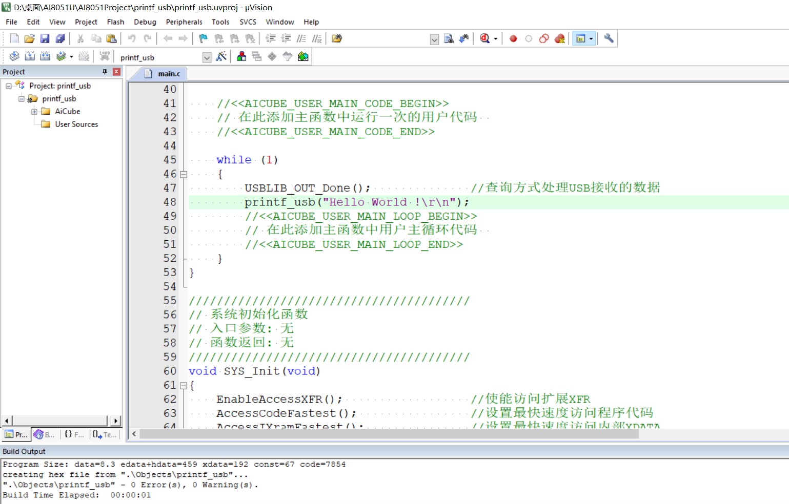Fold SYS_Init function at line 61
Image resolution: width=789 pixels, height=504 pixels.
184,385
